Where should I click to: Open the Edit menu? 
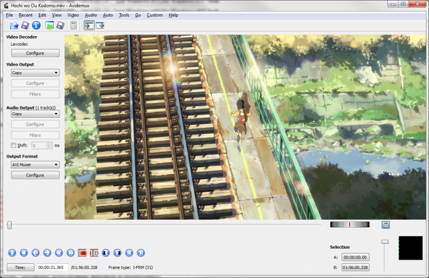coord(42,15)
